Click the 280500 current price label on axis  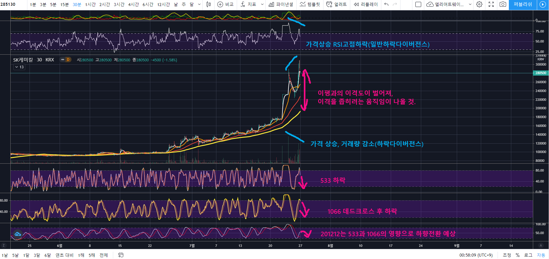coord(541,73)
